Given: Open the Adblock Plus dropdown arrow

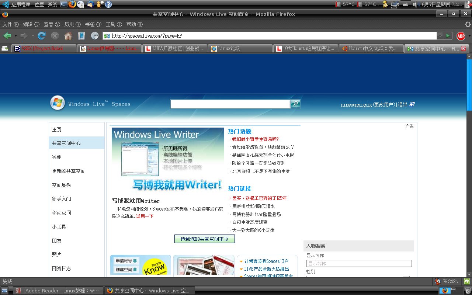Looking at the screenshot, I should point(469,36).
